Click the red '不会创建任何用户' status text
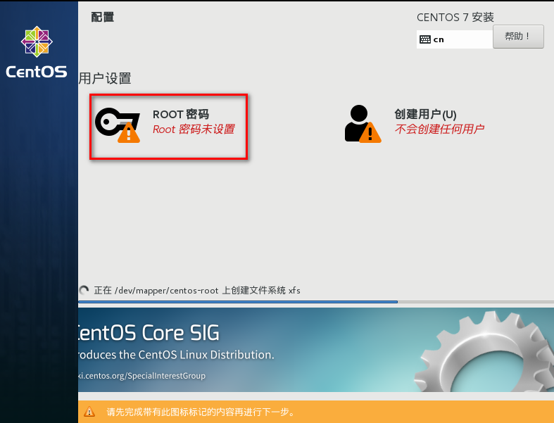The width and height of the screenshot is (554, 423). (439, 130)
